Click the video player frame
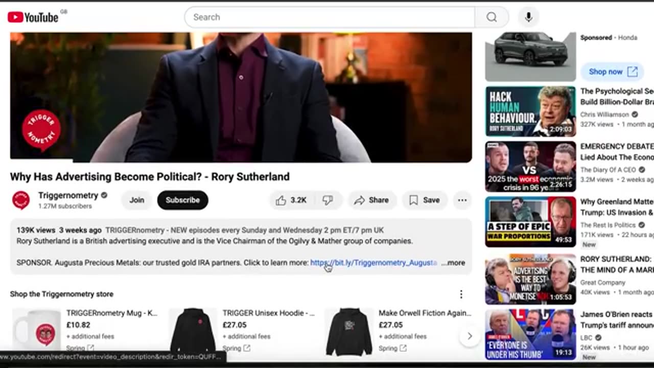 [x=241, y=97]
